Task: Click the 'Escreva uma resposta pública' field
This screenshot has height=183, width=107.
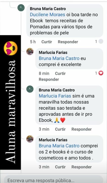Action: 53,179
